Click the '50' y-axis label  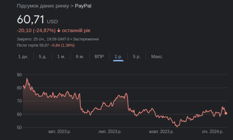point(19,127)
